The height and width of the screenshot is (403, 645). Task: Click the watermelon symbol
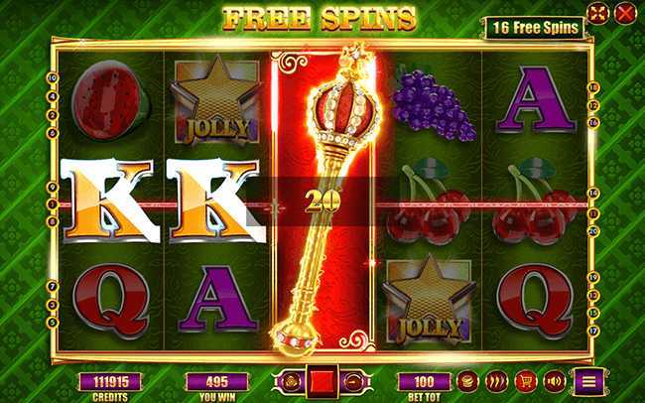pos(108,102)
